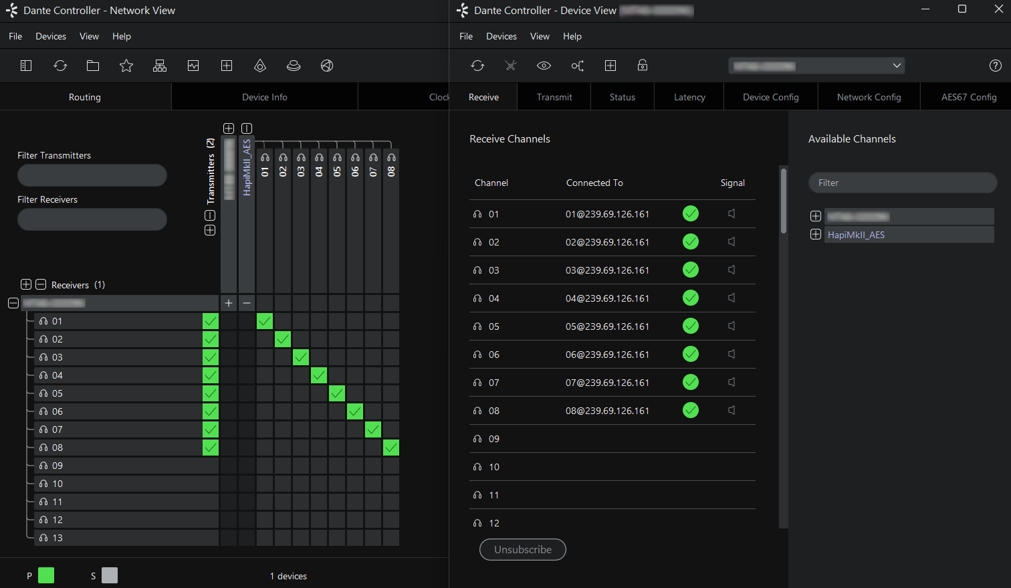Click the minus button in the receiver device row
The width and height of the screenshot is (1011, 588).
pos(247,303)
